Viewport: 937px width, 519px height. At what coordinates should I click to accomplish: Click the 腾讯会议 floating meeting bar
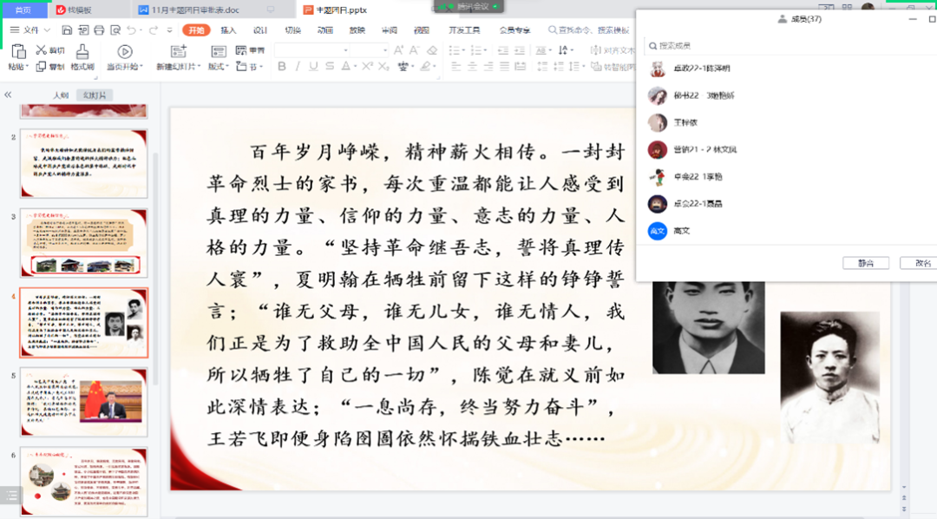pos(469,7)
